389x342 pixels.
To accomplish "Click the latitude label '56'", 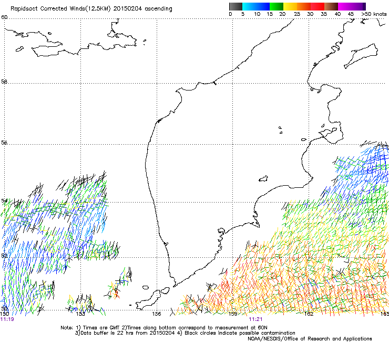I will [x=4, y=143].
